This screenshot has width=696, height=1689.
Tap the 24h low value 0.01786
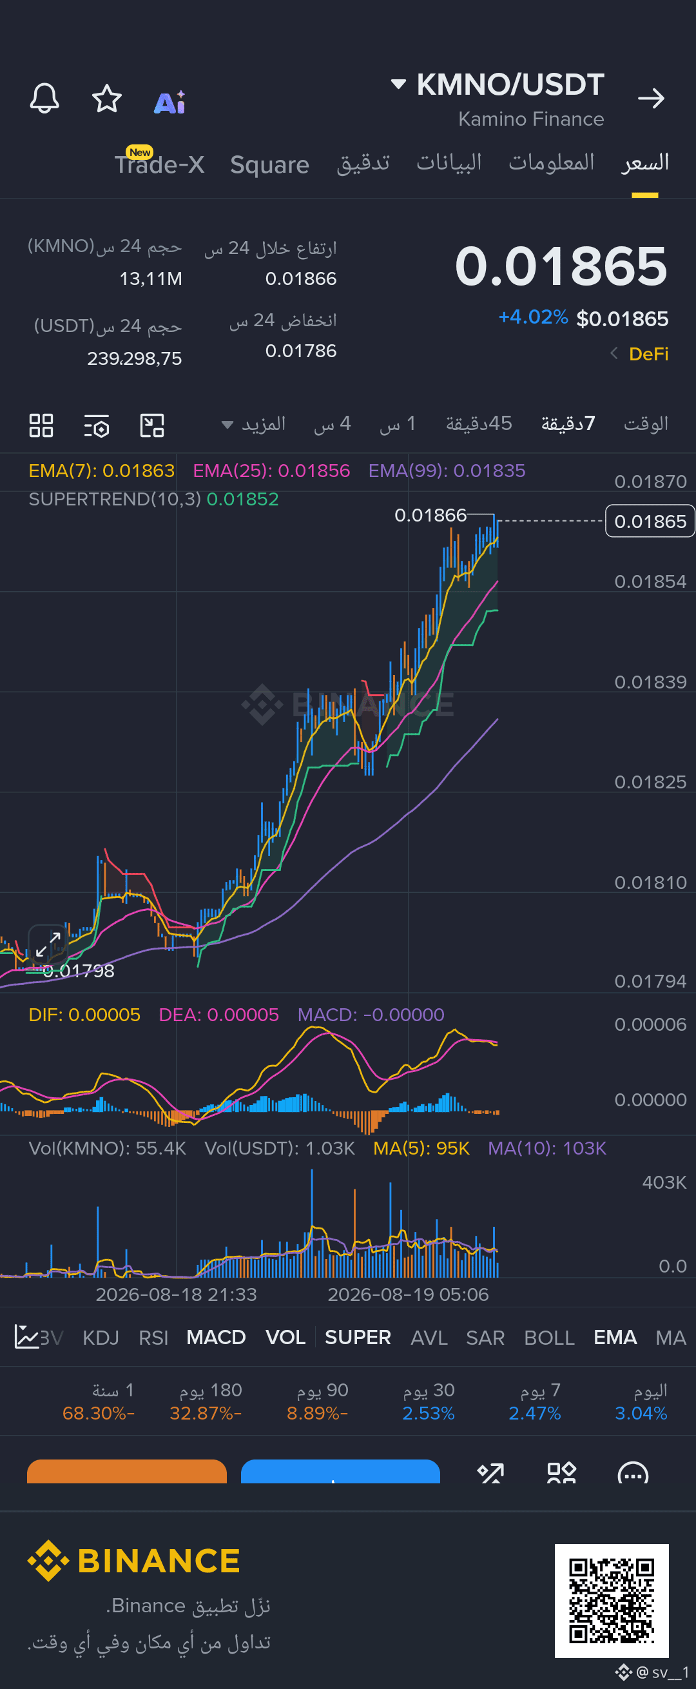point(301,351)
